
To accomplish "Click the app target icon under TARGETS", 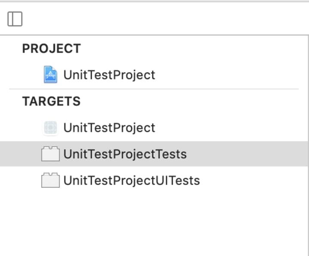I will coord(51,128).
